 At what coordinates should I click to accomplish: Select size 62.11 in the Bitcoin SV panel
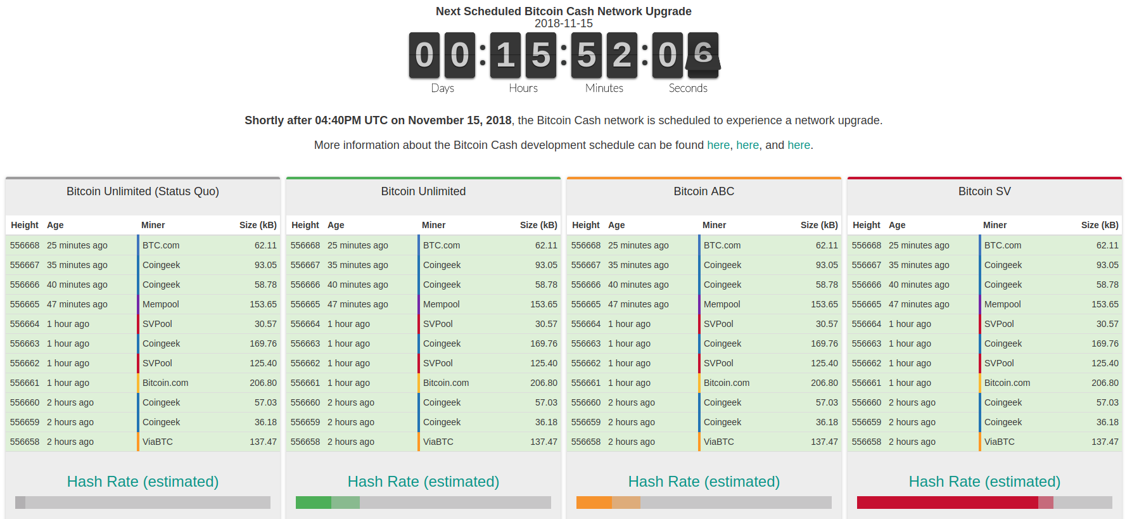coord(1107,245)
